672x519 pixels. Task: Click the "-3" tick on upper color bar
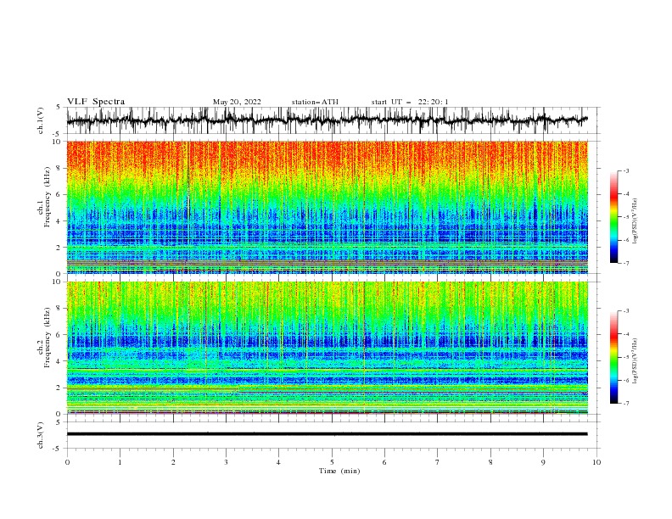pyautogui.click(x=626, y=170)
